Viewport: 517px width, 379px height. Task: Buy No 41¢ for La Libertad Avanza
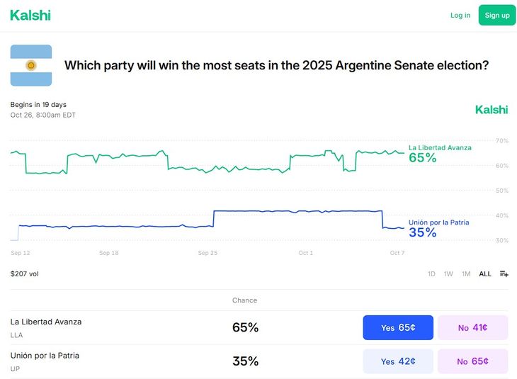click(472, 328)
